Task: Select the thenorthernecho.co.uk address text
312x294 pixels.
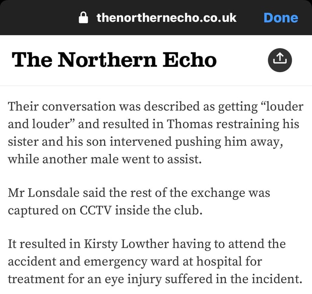Action: pyautogui.click(x=166, y=18)
